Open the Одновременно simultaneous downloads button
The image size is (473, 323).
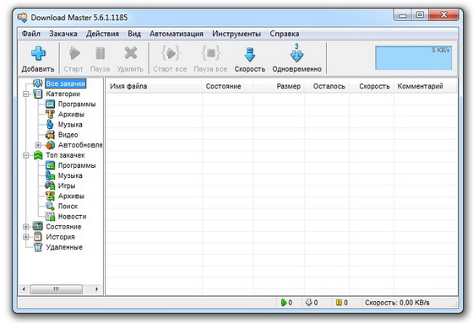[x=296, y=59]
